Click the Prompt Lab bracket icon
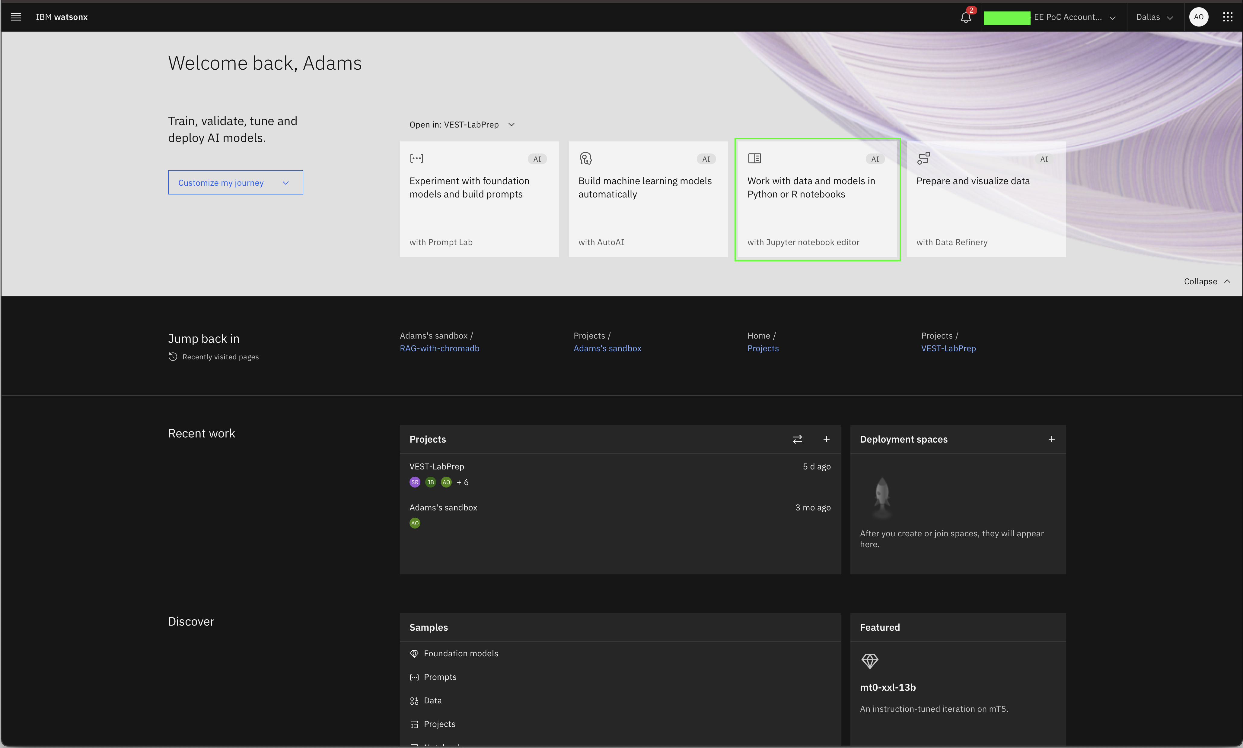 tap(416, 158)
